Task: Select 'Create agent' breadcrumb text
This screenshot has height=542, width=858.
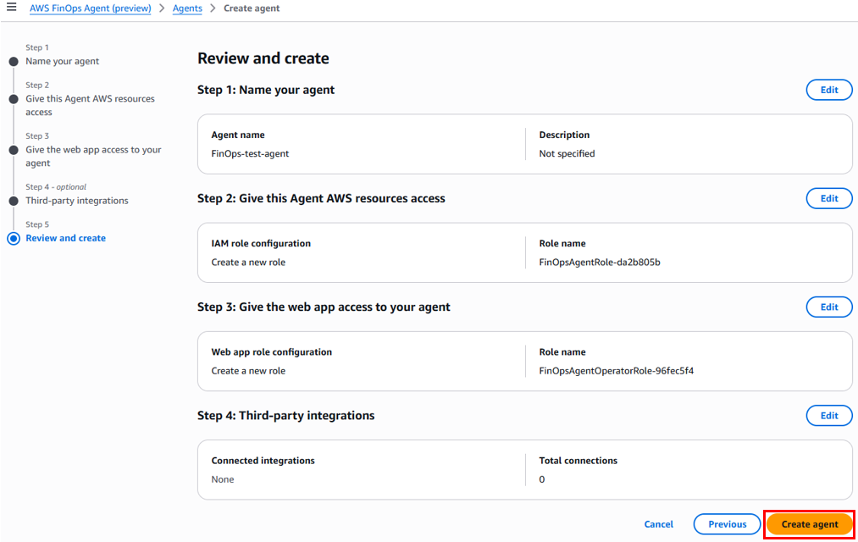Action: coord(252,8)
